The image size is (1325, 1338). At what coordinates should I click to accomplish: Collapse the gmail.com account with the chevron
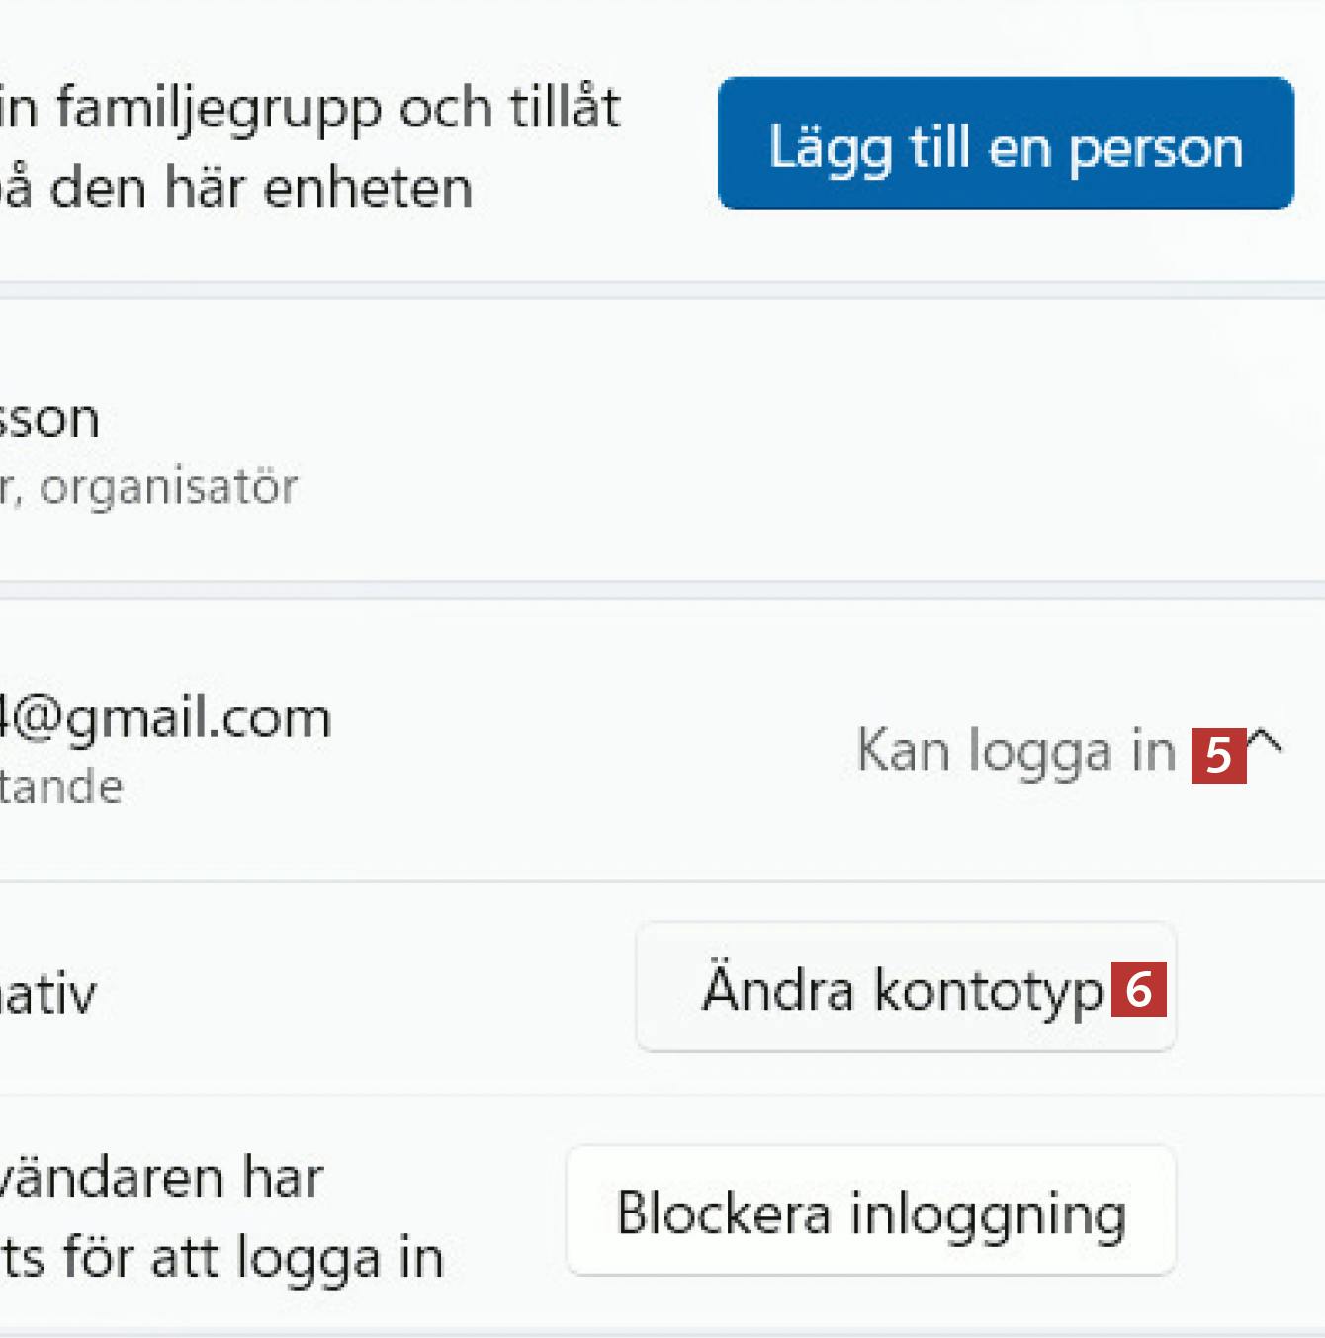tap(1266, 743)
